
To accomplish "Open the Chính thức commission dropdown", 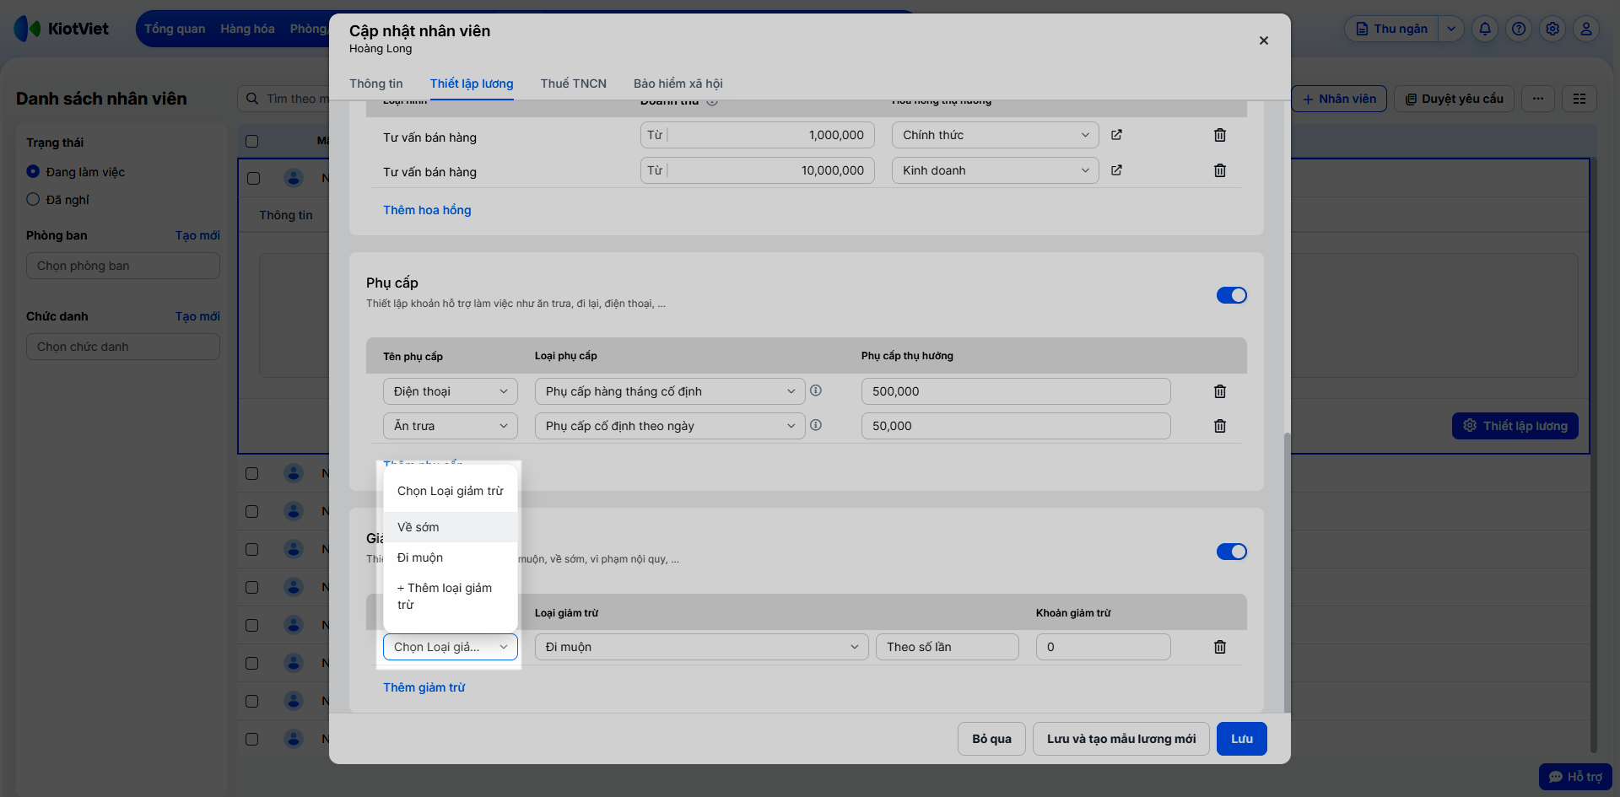I will click(996, 135).
